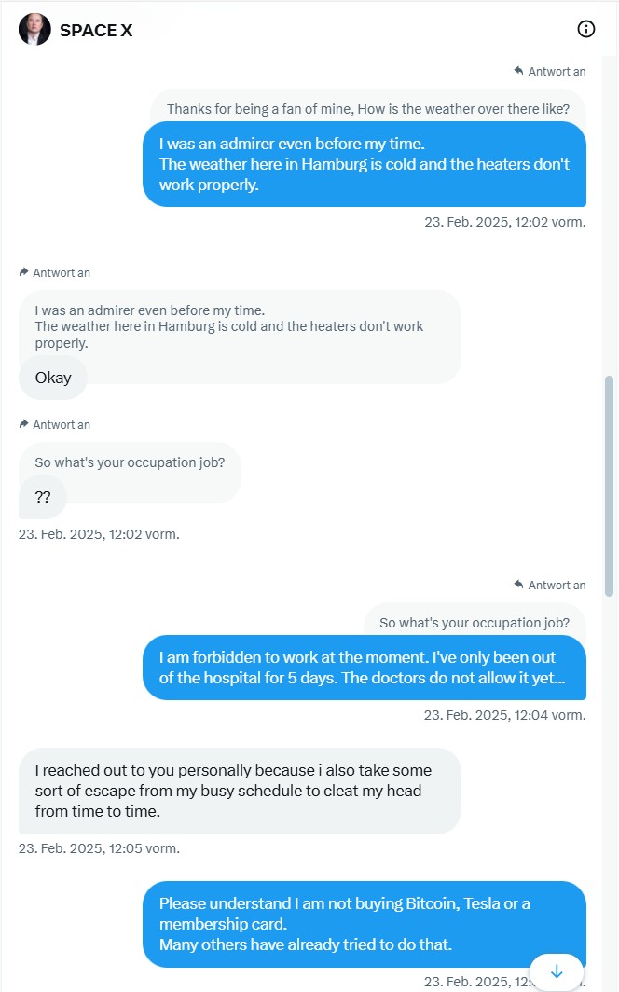
Task: Click the blue Hamburg weather message
Action: click(x=365, y=163)
